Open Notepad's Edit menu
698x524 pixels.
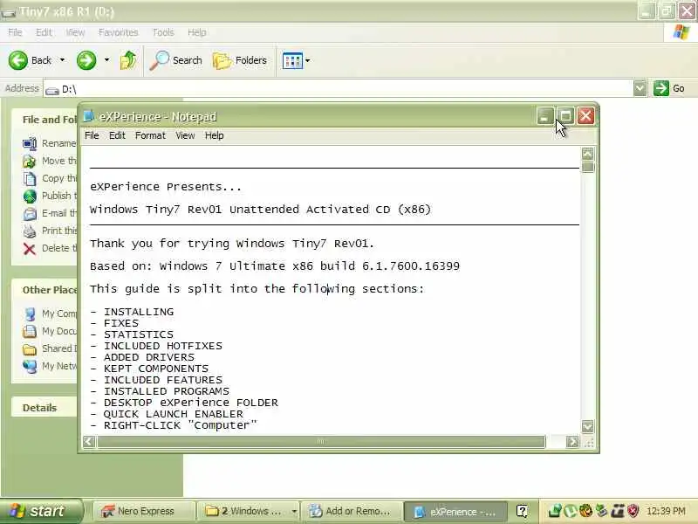(x=117, y=135)
